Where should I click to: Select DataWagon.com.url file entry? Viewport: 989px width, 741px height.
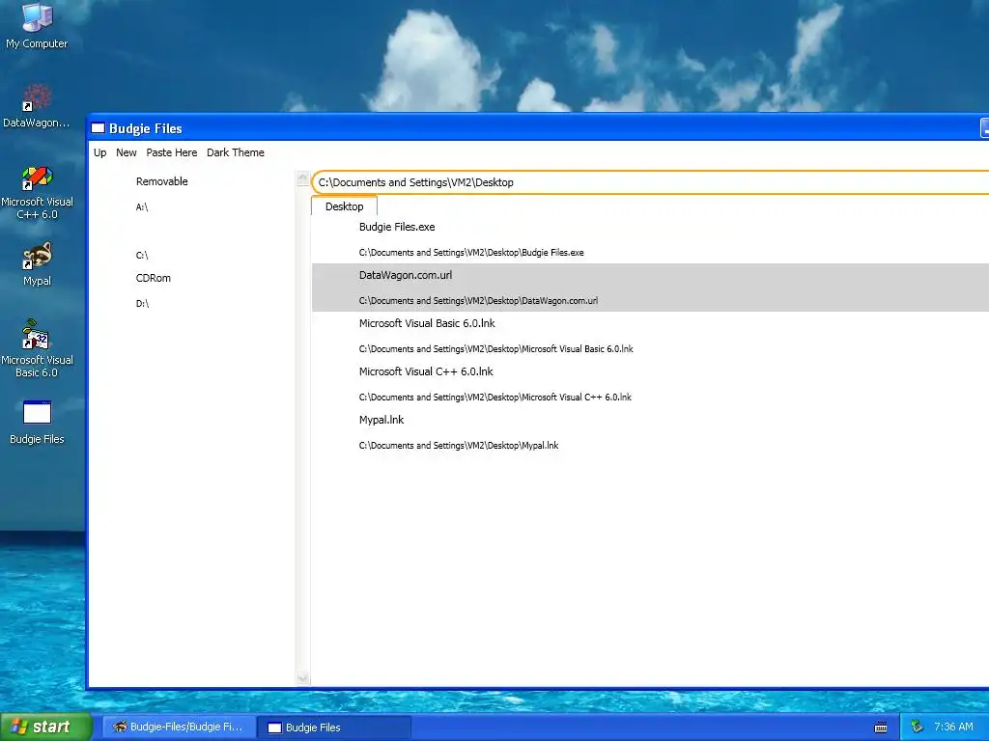[x=406, y=275]
